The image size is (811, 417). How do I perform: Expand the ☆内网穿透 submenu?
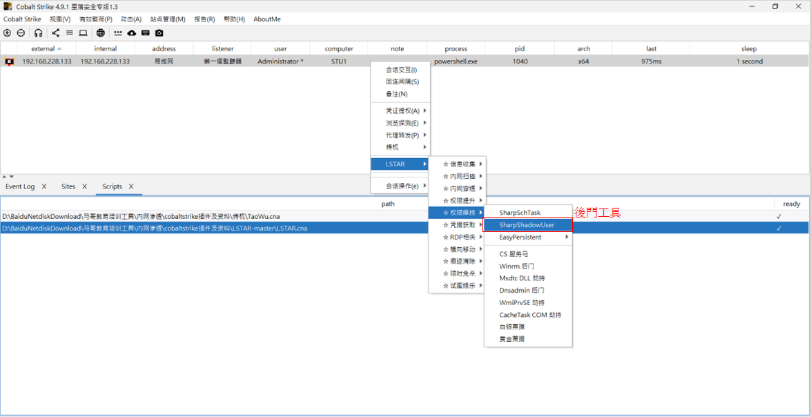tap(457, 188)
